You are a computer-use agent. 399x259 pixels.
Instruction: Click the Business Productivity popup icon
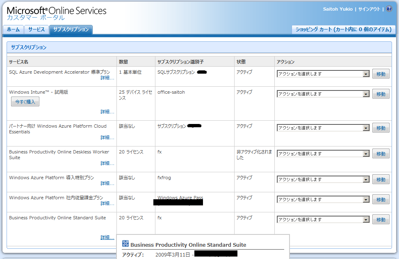(125, 244)
